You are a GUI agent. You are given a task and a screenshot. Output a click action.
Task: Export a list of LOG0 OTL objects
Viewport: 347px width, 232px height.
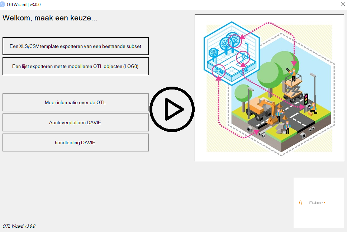(75, 66)
